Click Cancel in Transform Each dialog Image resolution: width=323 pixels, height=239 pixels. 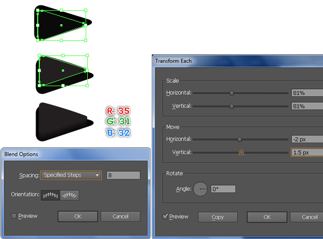coord(307,217)
